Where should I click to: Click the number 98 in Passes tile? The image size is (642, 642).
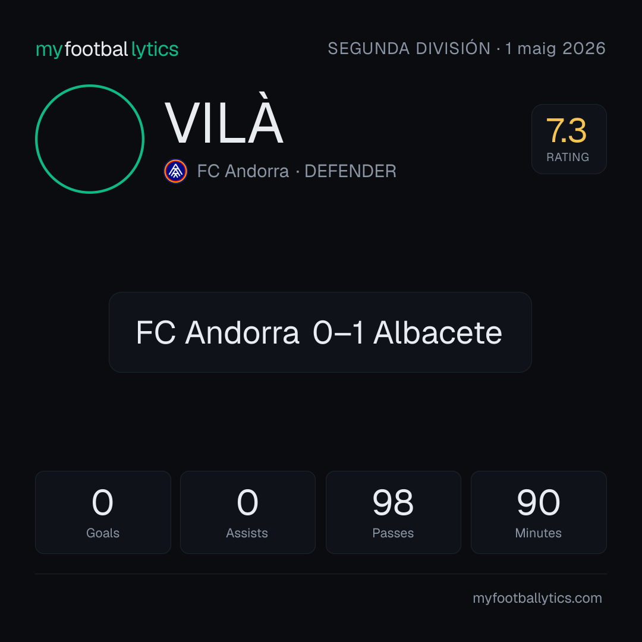393,502
